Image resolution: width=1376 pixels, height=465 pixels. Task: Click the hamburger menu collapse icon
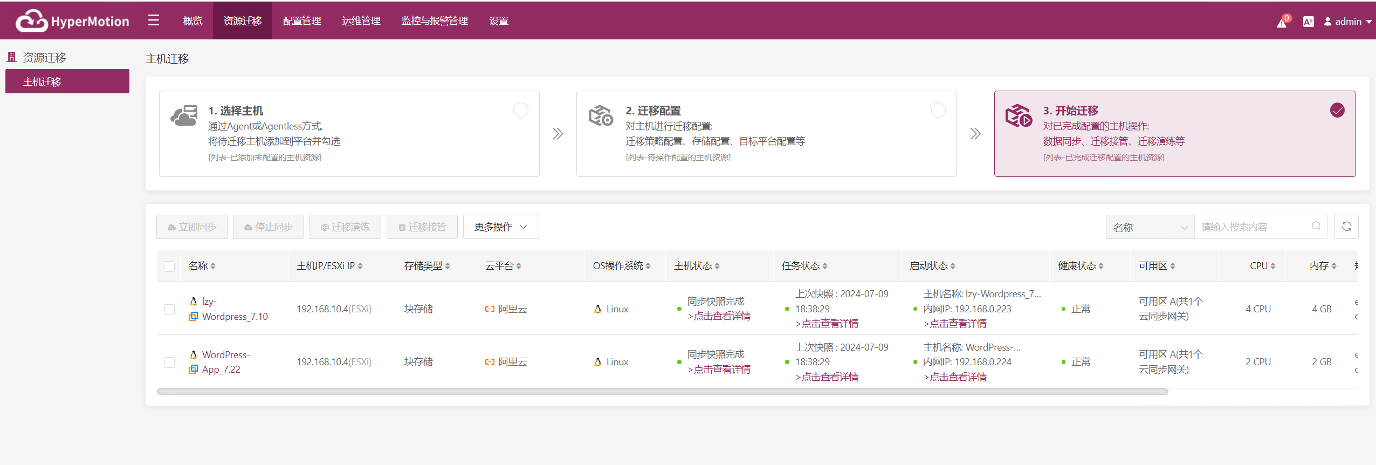(154, 20)
